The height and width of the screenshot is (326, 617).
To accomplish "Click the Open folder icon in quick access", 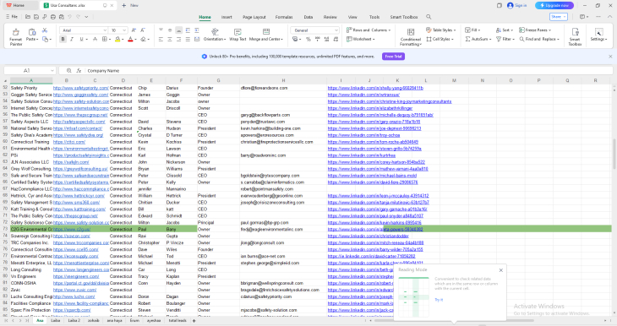I will (28, 17).
